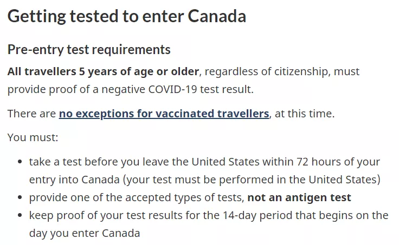Image resolution: width=399 pixels, height=245 pixels.
Task: Open the no exceptions for vaccinated travellers link
Action: (x=164, y=114)
